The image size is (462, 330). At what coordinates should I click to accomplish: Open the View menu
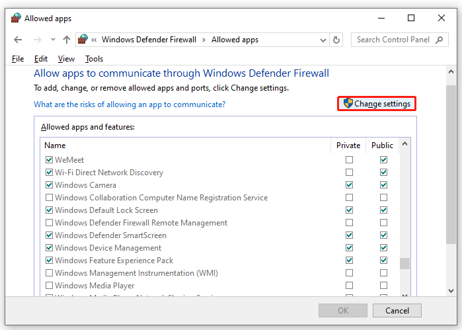click(x=66, y=59)
